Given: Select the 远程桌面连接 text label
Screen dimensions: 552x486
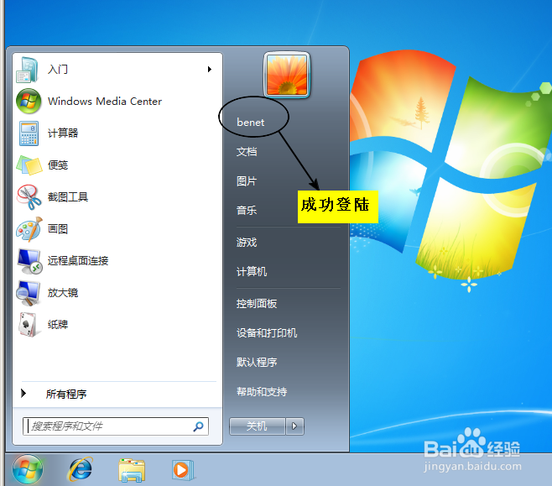Looking at the screenshot, I should tap(78, 261).
